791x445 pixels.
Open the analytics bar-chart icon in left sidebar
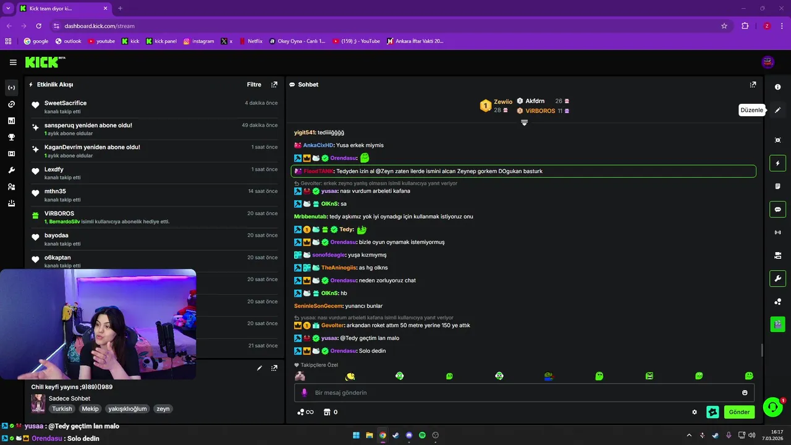pos(11,121)
